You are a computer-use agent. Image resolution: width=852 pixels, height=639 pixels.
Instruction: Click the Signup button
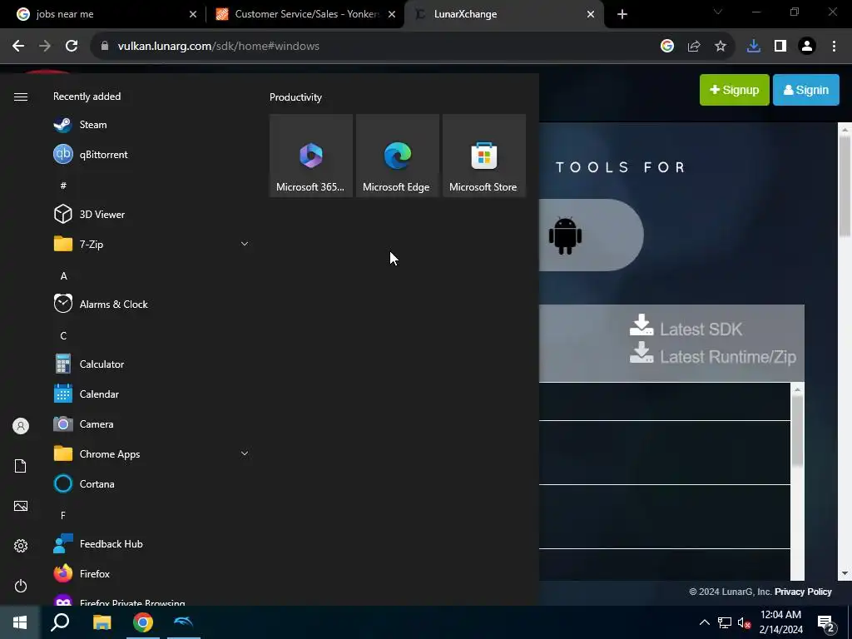click(x=734, y=90)
